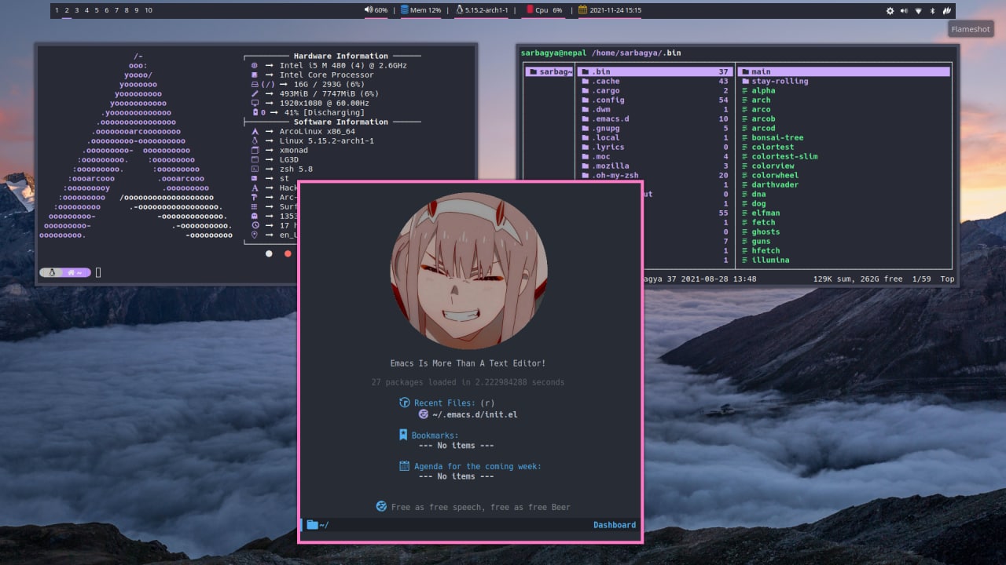The height and width of the screenshot is (565, 1006).
Task: Click the Zero Two banner image
Action: pyautogui.click(x=469, y=271)
